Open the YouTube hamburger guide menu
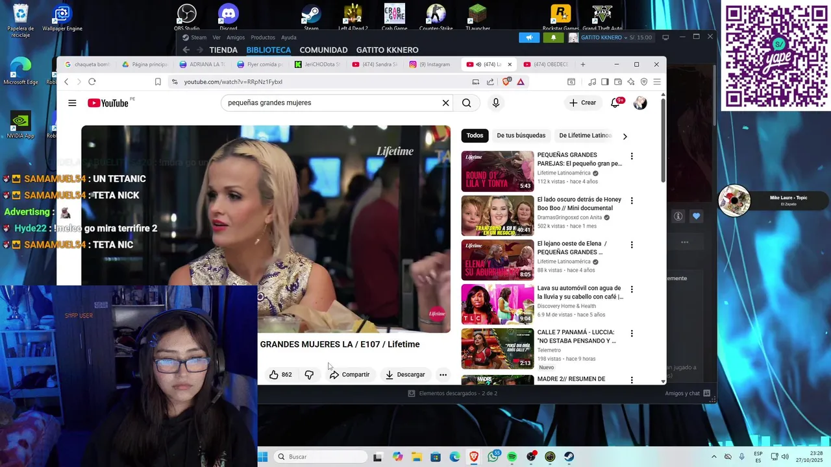Screen dimensions: 831x467 click(x=72, y=102)
